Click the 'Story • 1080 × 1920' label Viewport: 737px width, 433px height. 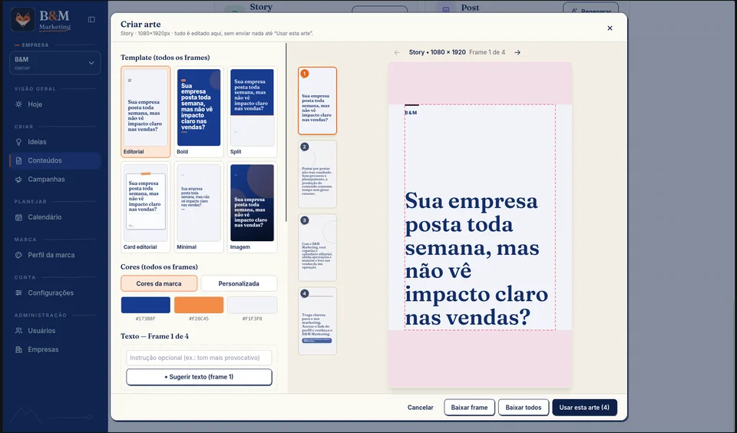point(437,53)
